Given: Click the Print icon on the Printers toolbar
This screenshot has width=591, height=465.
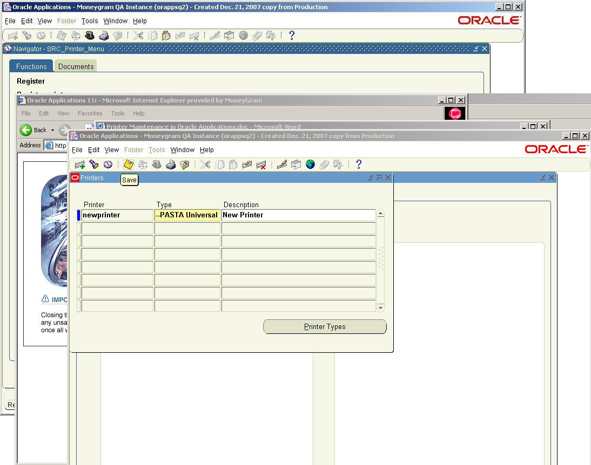Looking at the screenshot, I should (171, 165).
